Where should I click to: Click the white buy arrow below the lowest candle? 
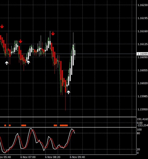68,92
